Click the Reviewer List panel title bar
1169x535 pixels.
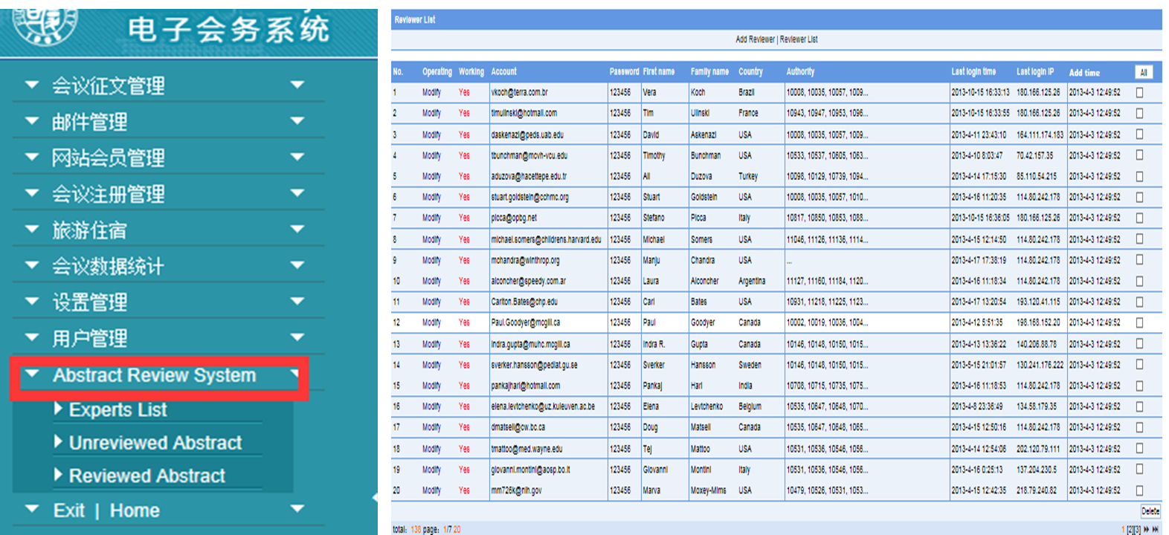click(x=776, y=20)
